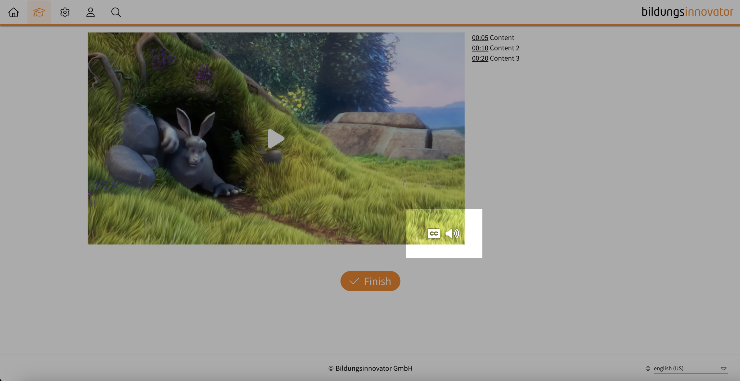Jump to the 00:05 timestamp
The width and height of the screenshot is (740, 381).
point(480,38)
